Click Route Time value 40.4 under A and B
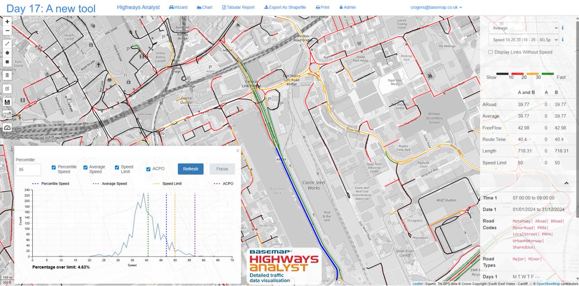Screen dimensions: 579x286 pyautogui.click(x=523, y=139)
